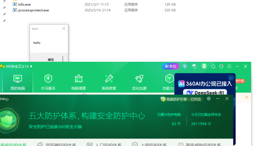Select processprotect.exe in file explorer
The width and height of the screenshot is (263, 146).
(33, 10)
